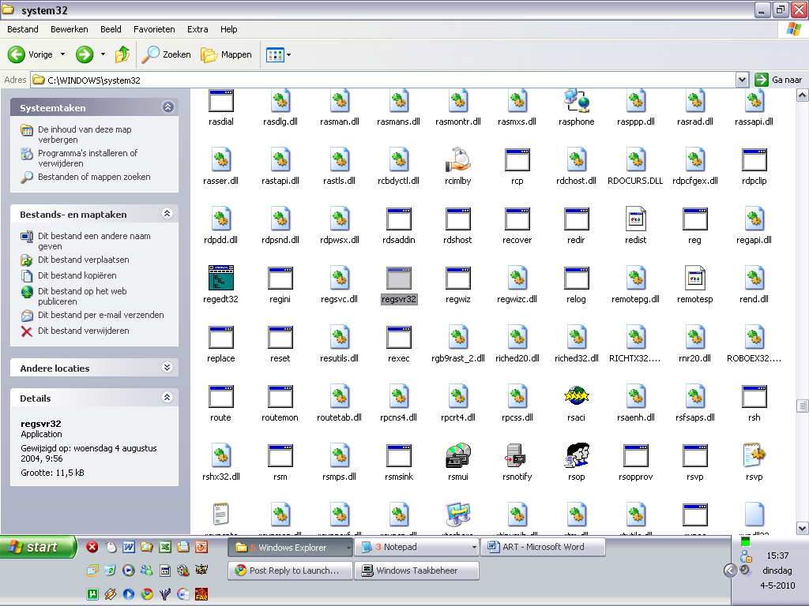Select the rsmui file icon
The height and width of the screenshot is (606, 809).
point(458,456)
